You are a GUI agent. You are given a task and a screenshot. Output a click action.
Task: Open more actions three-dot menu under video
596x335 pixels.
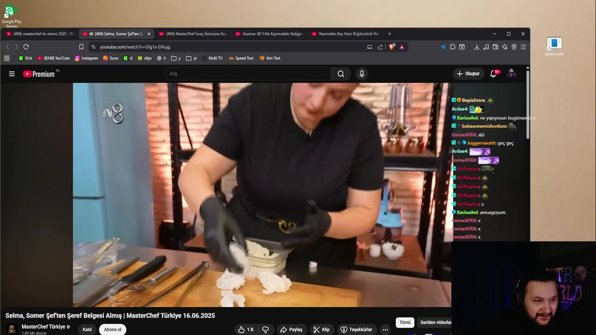coord(385,329)
